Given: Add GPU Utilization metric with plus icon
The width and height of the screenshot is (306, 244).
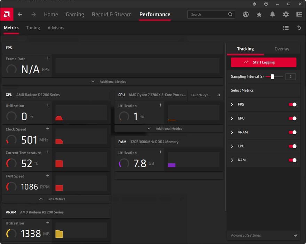Looking at the screenshot, I should click(x=48, y=105).
